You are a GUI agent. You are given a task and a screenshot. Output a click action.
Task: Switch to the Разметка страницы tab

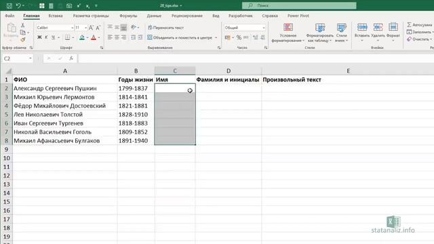91,16
